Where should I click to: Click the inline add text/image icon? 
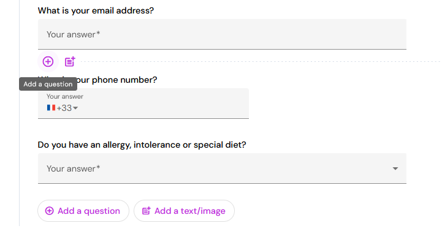click(70, 61)
